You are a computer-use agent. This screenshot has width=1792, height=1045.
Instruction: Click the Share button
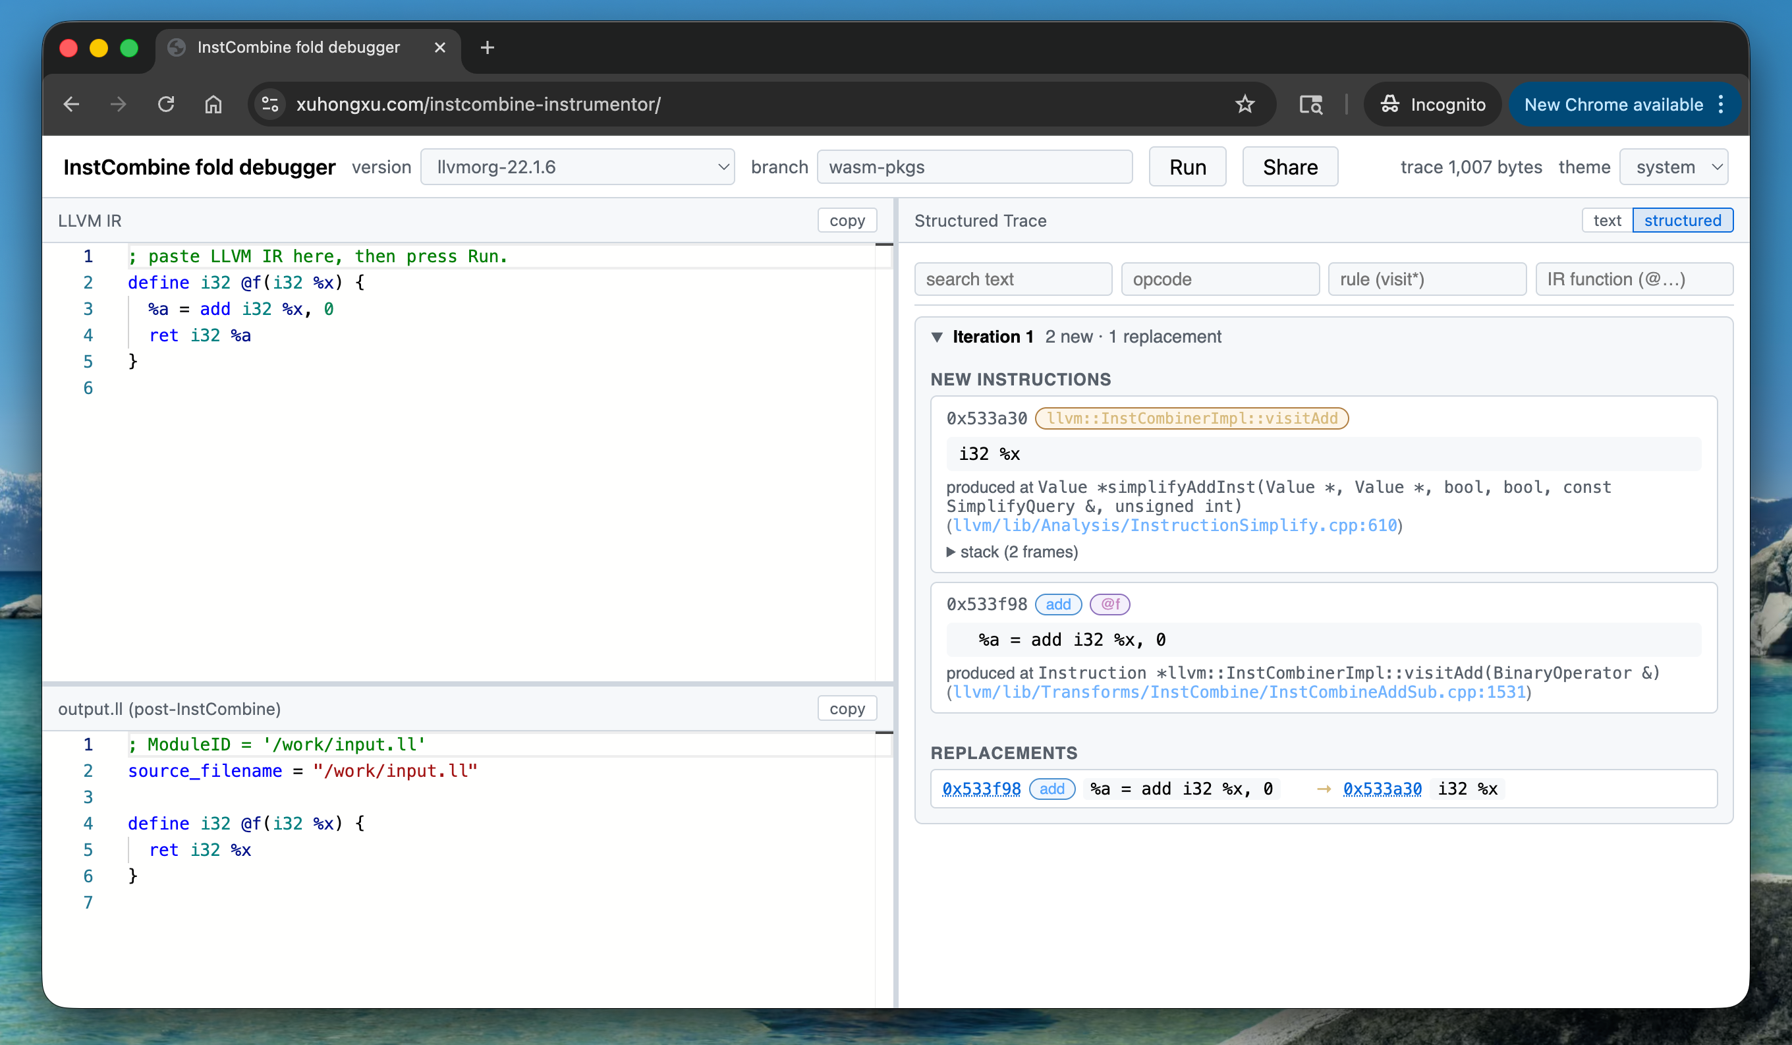(x=1289, y=167)
